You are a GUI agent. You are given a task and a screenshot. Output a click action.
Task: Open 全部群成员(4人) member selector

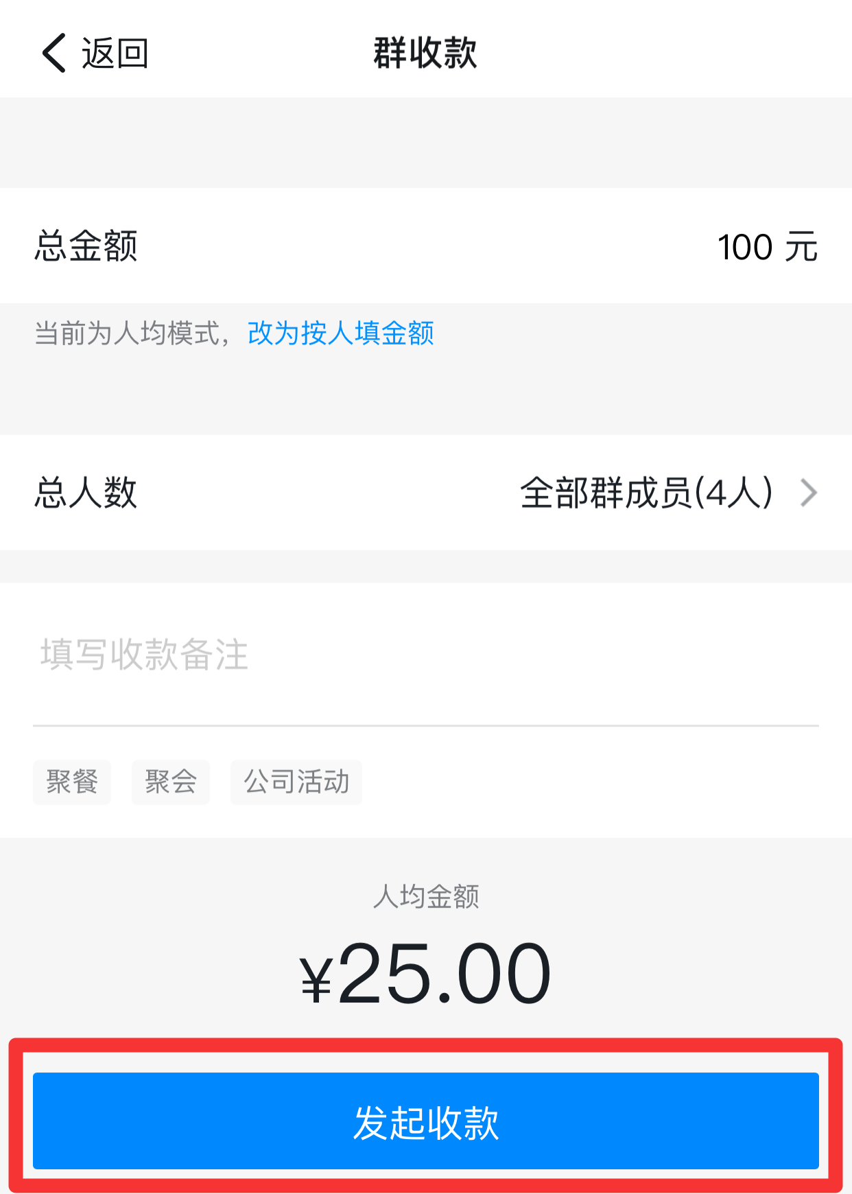point(646,493)
